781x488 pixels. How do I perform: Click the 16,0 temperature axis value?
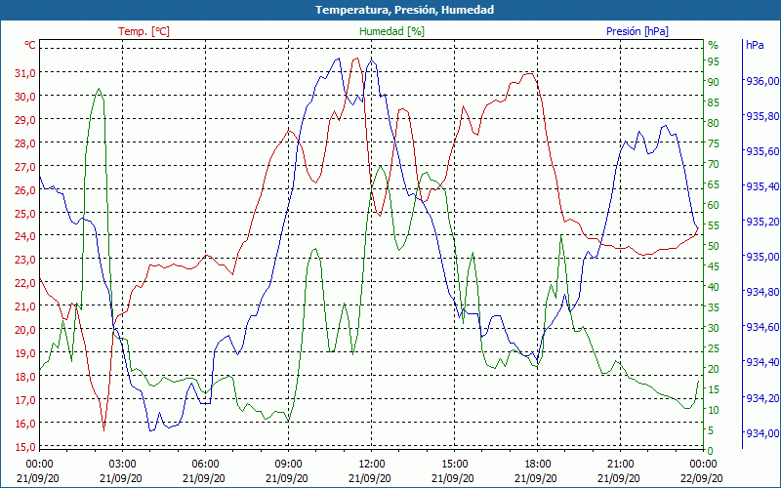pyautogui.click(x=25, y=424)
